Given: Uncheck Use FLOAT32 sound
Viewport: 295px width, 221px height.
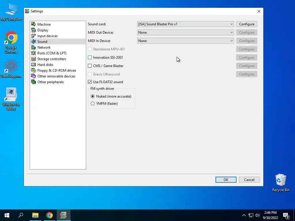Looking at the screenshot, I should 90,82.
